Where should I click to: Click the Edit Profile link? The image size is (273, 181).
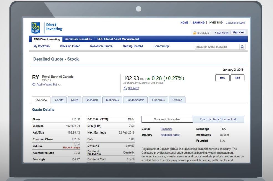coord(223,33)
